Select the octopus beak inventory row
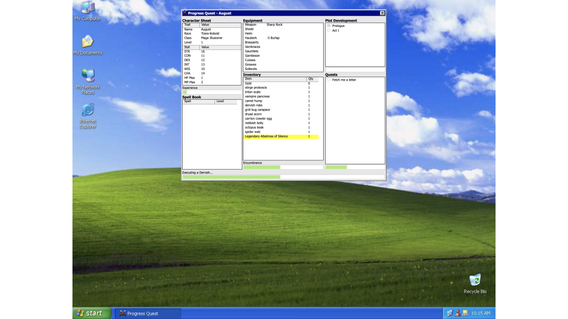 pos(281,128)
